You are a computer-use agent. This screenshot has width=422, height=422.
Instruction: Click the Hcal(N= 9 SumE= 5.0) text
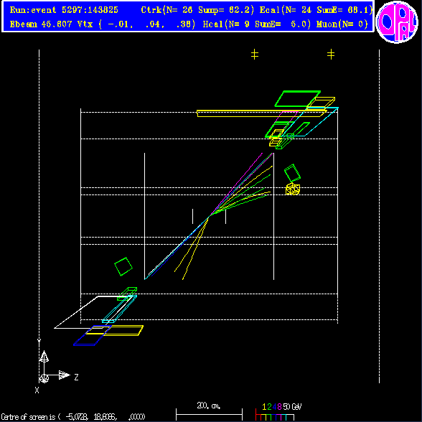click(x=257, y=24)
